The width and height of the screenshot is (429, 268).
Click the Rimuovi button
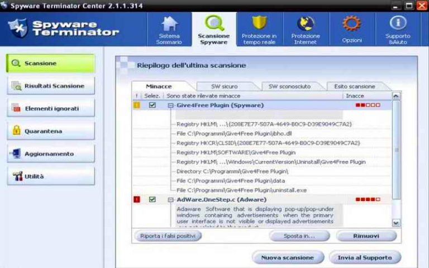(x=366, y=236)
